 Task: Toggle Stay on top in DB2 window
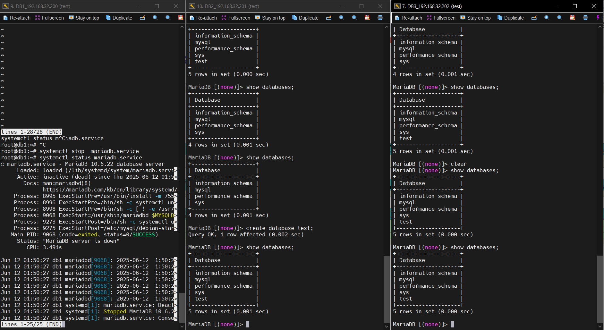[x=270, y=18]
